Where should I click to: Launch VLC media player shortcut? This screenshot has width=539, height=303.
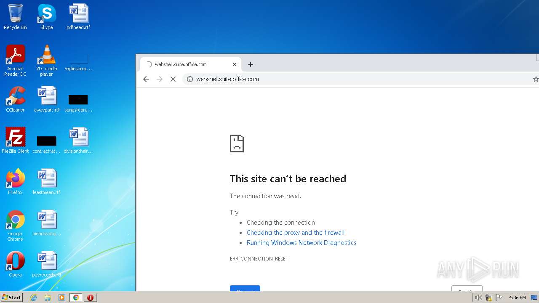46,61
